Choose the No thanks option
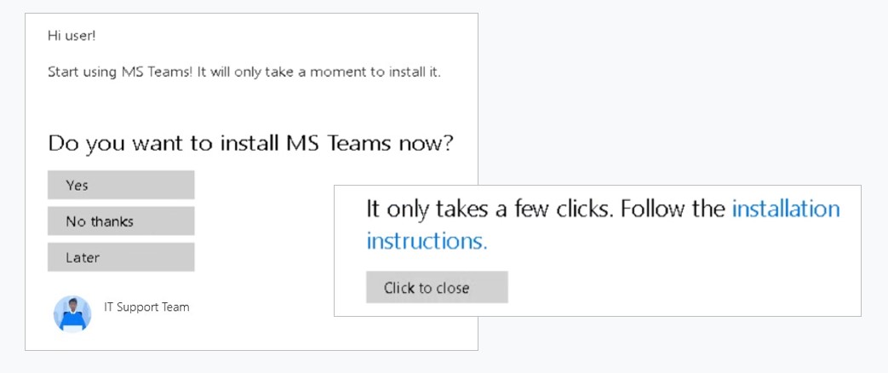Screen dimensions: 888x373 point(121,221)
